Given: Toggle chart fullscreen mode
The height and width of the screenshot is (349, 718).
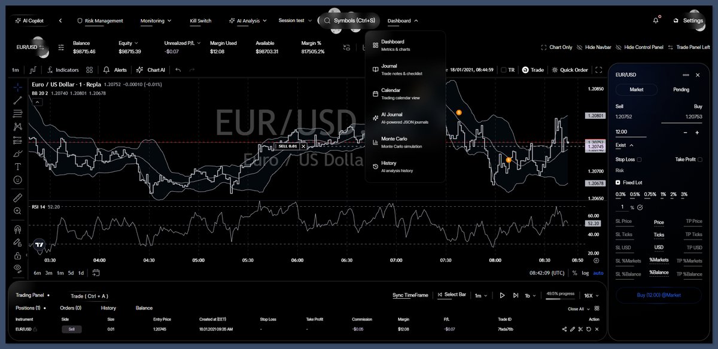Looking at the screenshot, I should click(598, 70).
